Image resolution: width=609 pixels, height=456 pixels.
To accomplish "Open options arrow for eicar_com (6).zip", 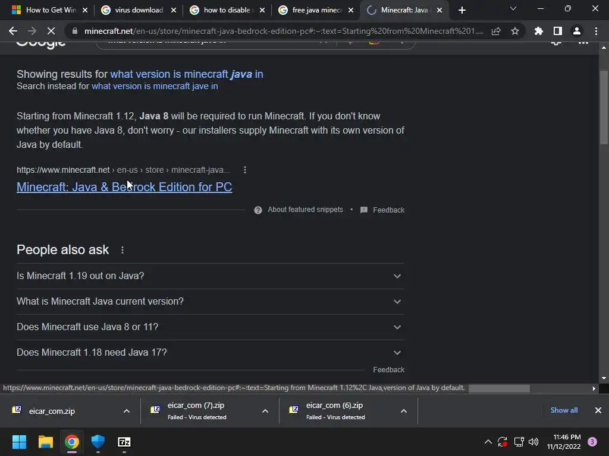I will [x=404, y=411].
